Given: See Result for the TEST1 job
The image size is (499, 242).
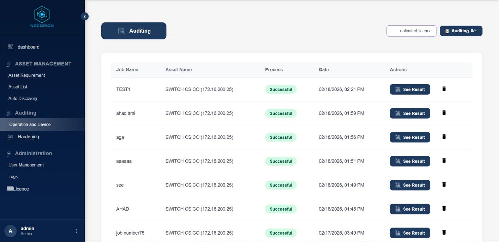Looking at the screenshot, I should (410, 89).
